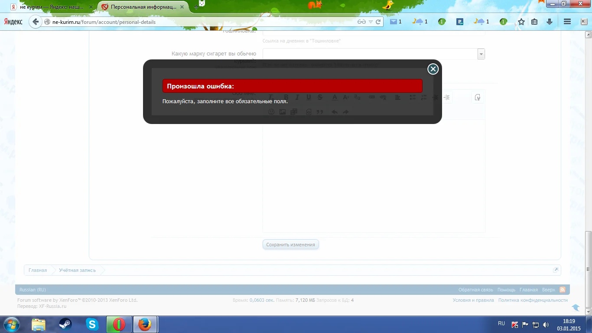Close the 'не курим — Яндекс' tab

[x=91, y=7]
